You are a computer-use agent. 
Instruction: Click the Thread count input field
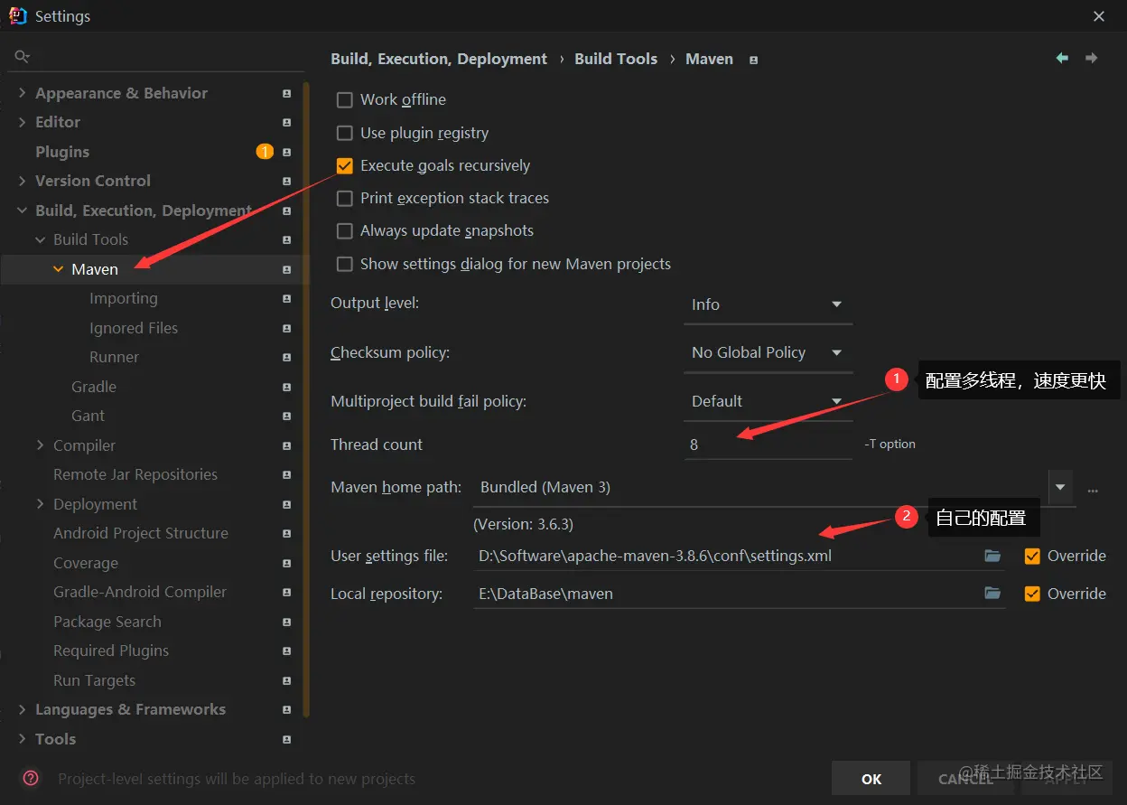768,445
